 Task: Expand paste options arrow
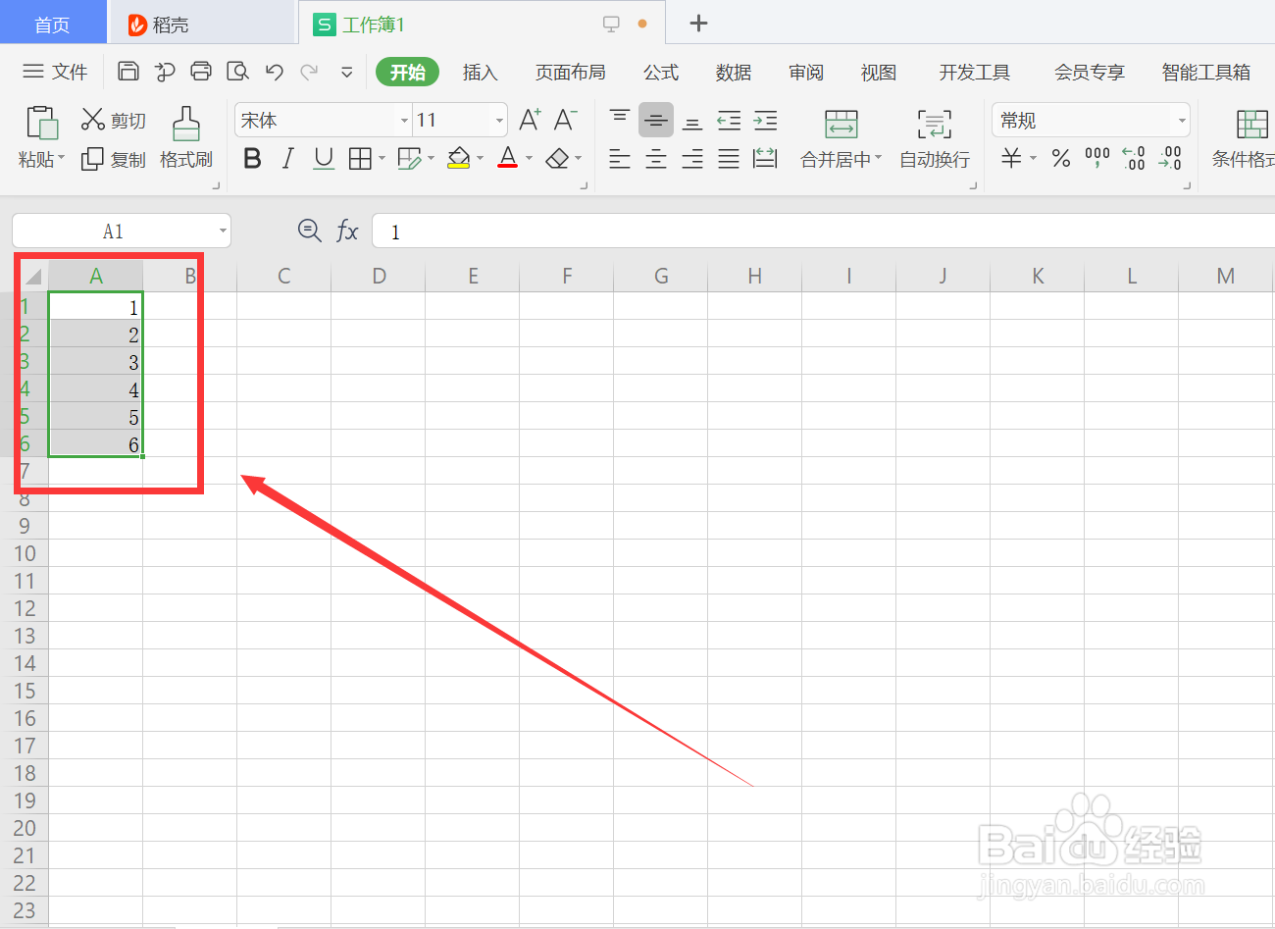(x=61, y=158)
